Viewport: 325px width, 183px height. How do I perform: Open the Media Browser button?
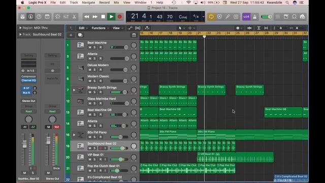[x=303, y=17]
